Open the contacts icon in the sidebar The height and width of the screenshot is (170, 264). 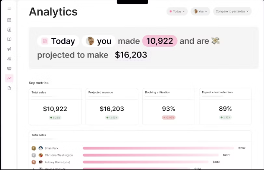9,30
